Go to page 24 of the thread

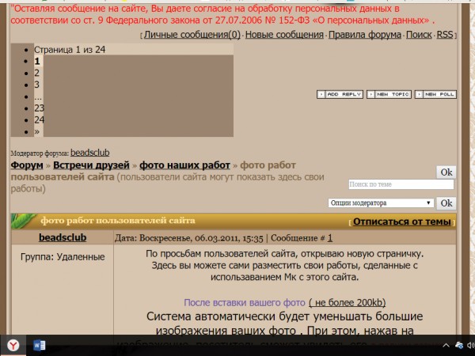point(39,120)
